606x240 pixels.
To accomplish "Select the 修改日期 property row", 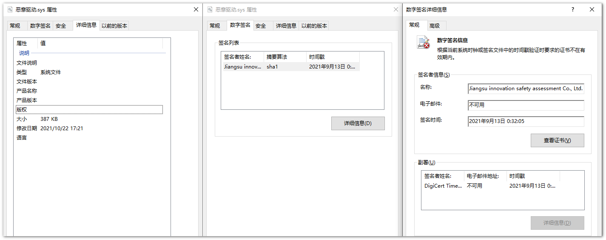I will 89,128.
